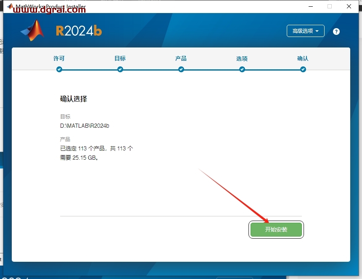Minimize the MathWorks Product Installer window
This screenshot has height=279, width=362.
coord(311,6)
